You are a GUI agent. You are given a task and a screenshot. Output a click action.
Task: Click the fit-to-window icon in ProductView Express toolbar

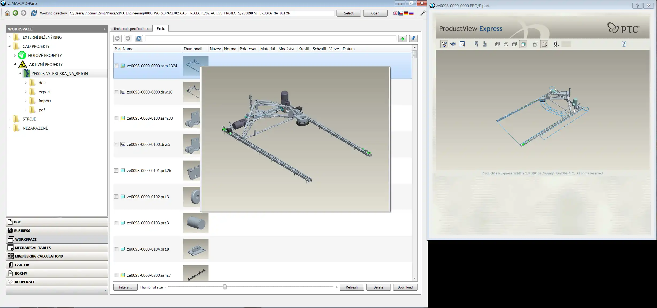pyautogui.click(x=462, y=44)
